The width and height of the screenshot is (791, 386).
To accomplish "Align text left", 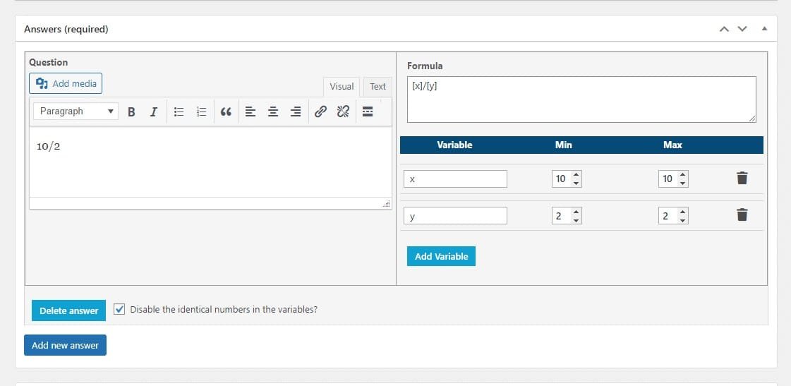I will coord(250,111).
